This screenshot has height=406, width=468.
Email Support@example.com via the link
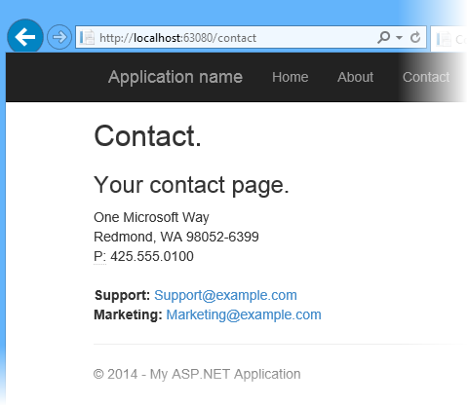tap(225, 295)
